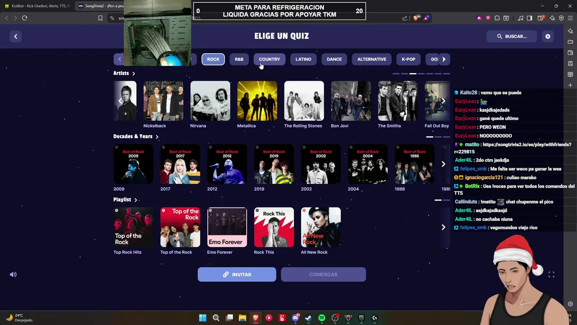Open Epic Games Launcher from taskbar
The width and height of the screenshot is (577, 325).
[x=361, y=318]
